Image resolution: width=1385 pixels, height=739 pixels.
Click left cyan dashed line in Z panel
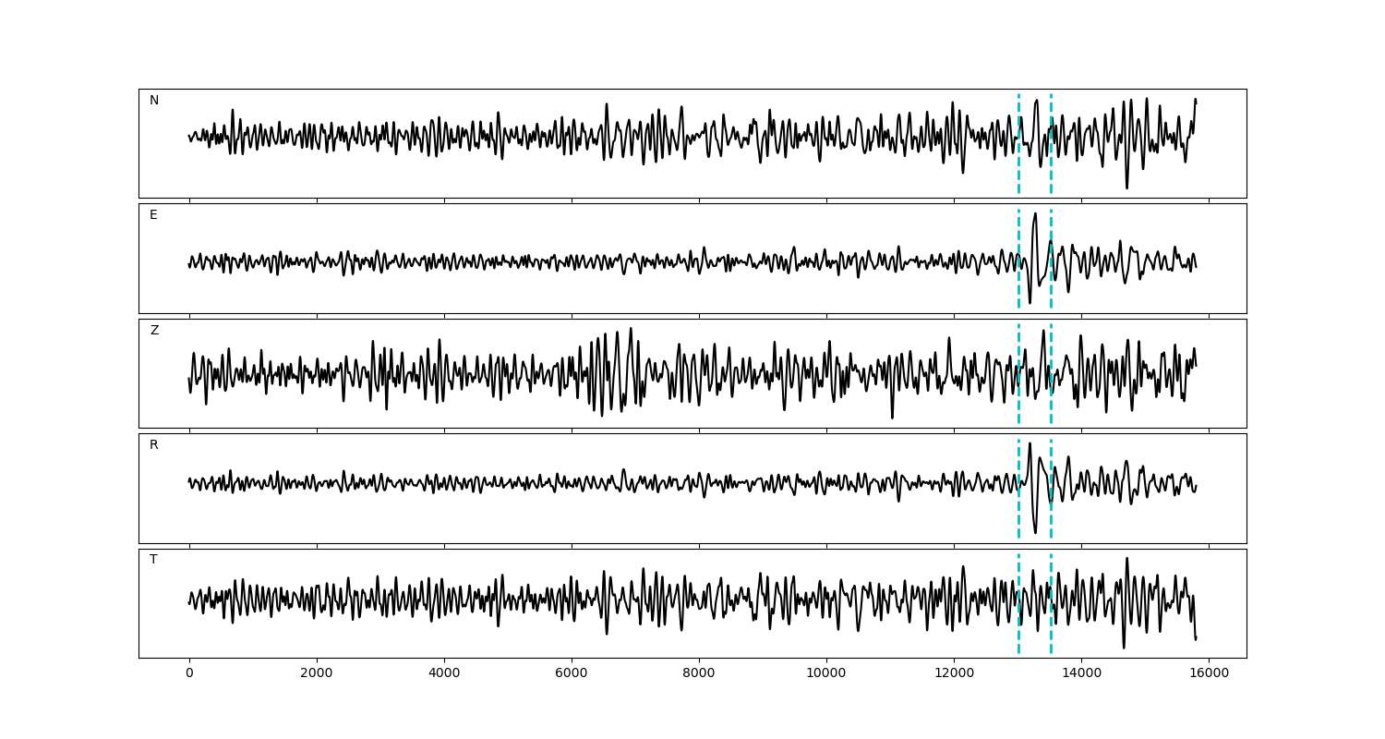tap(1018, 397)
